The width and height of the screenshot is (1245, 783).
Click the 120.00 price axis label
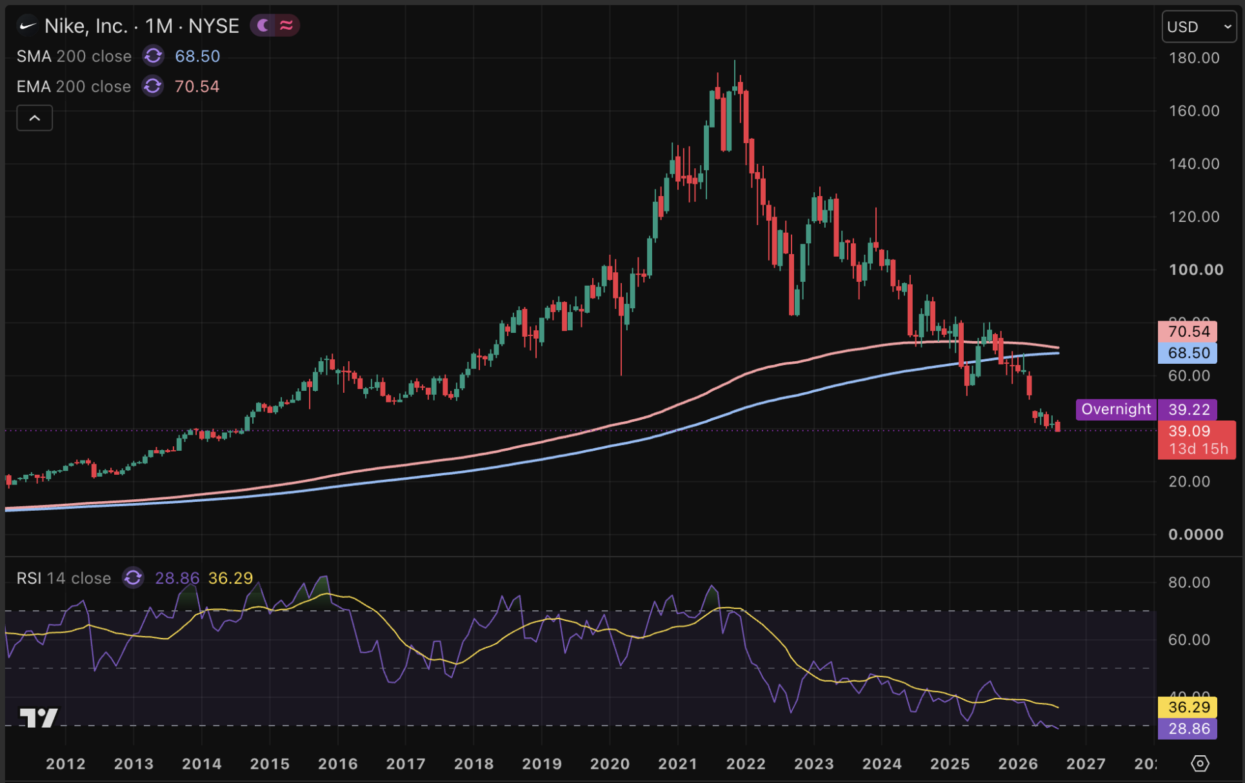1194,217
